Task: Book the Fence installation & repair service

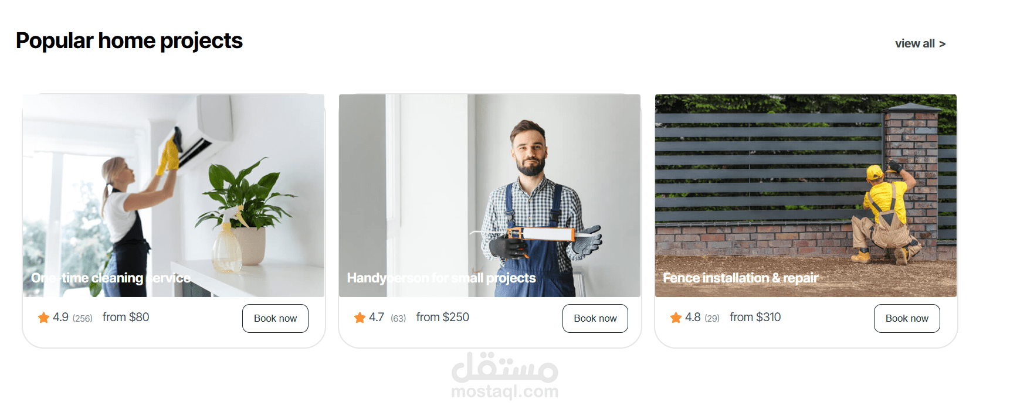Action: coord(907,318)
